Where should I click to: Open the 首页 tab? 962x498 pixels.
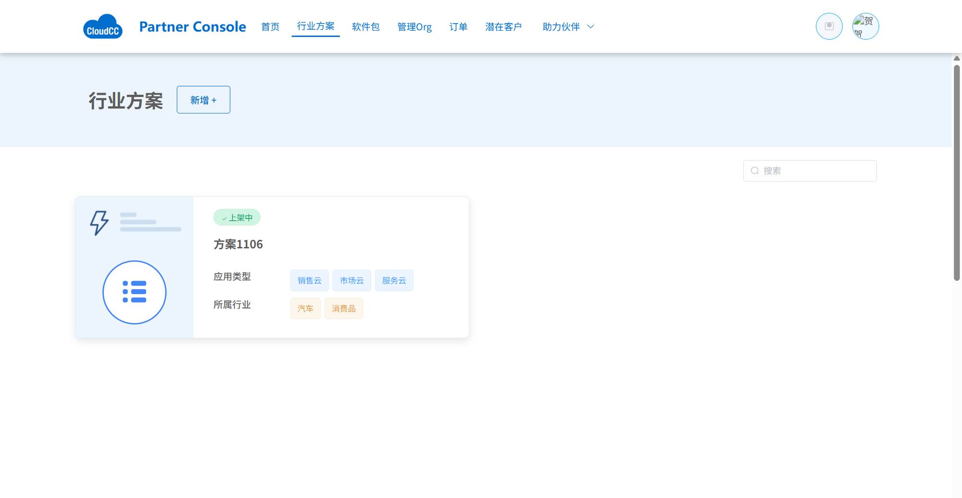tap(270, 27)
